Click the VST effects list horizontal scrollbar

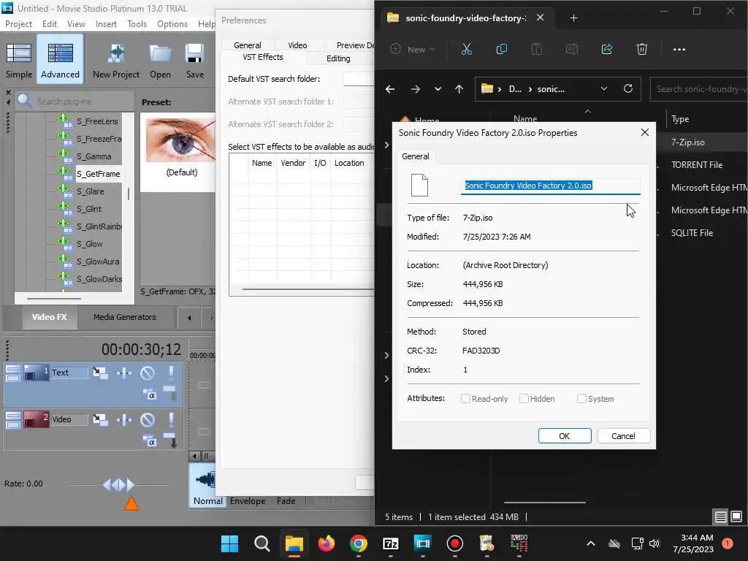click(x=308, y=289)
